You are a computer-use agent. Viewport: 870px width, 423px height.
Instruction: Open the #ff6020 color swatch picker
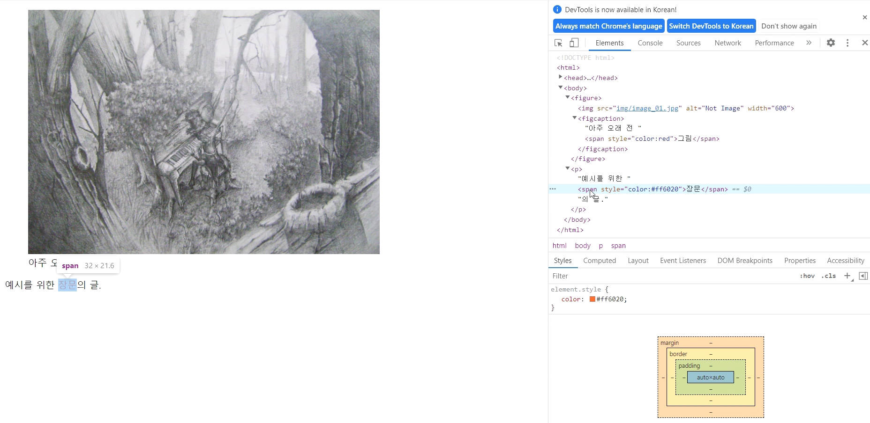point(592,299)
